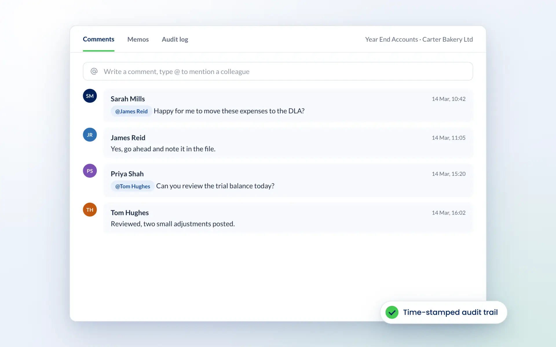Click the 14 Mar, 11:05 timestamp
Image resolution: width=556 pixels, height=347 pixels.
449,138
